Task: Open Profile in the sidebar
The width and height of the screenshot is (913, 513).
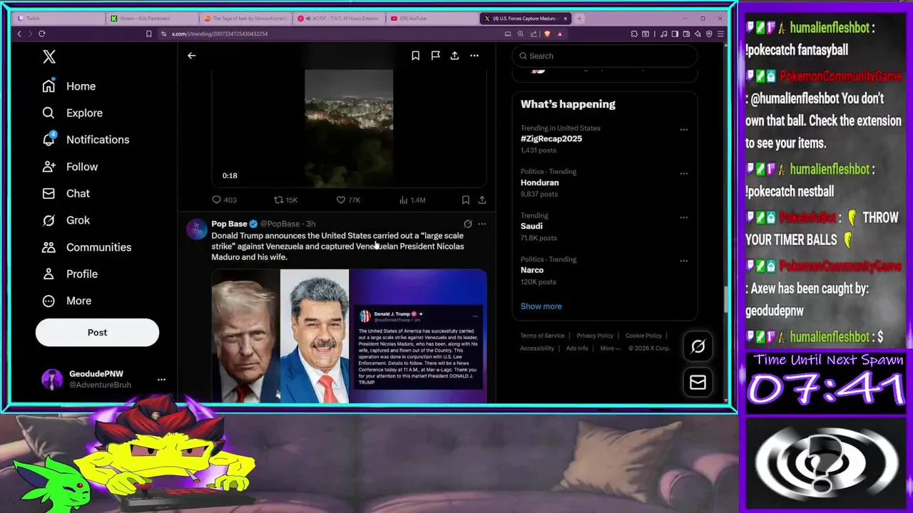Action: tap(70, 274)
